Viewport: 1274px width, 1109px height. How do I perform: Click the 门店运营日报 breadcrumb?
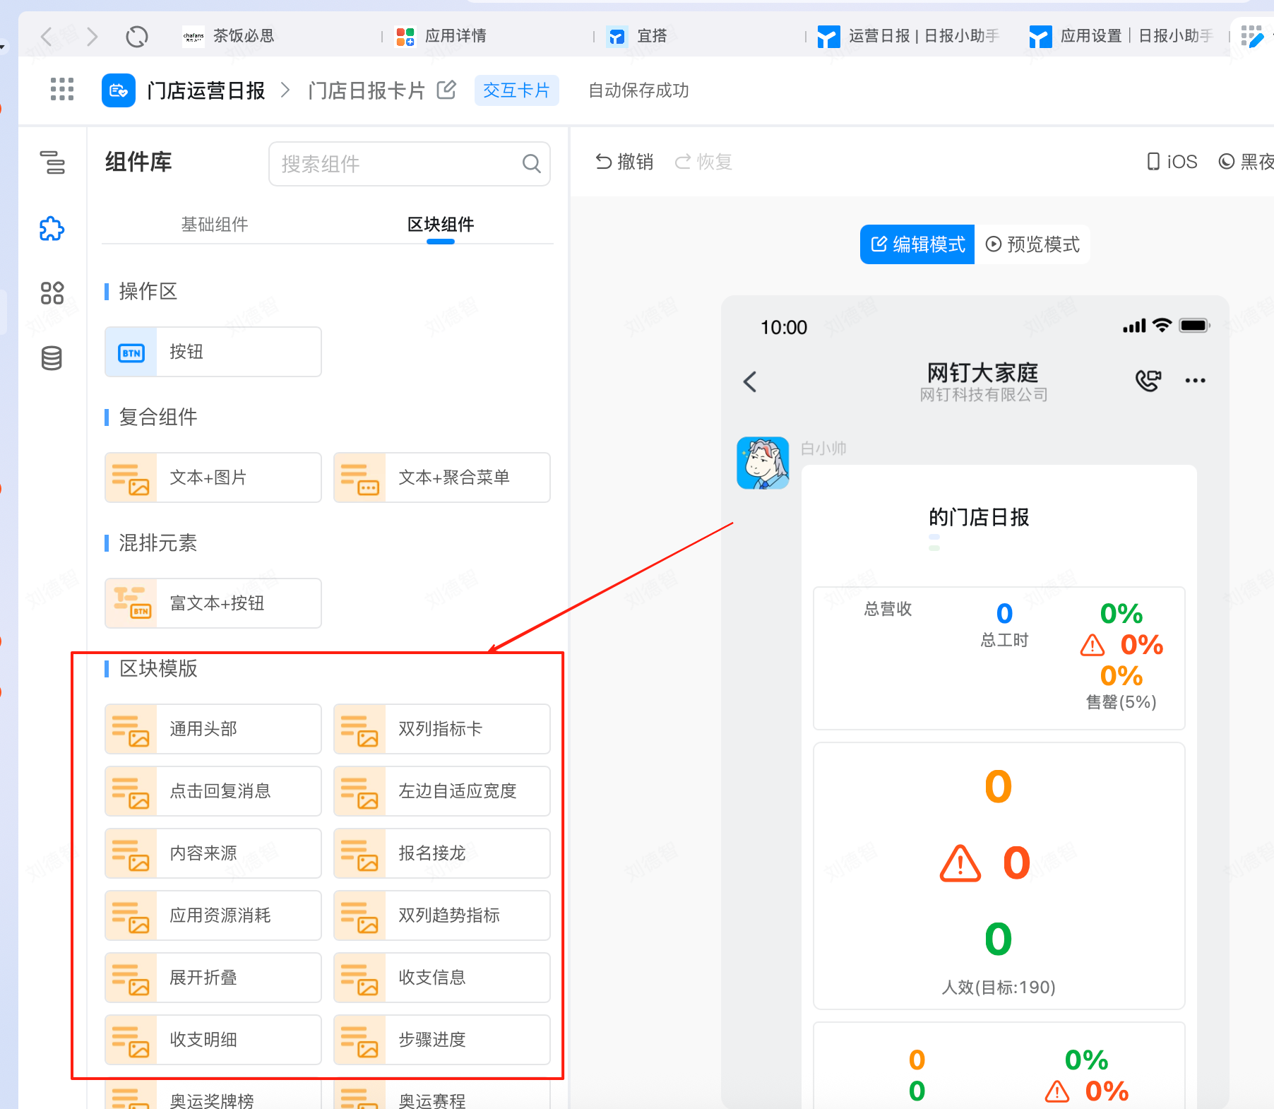tap(206, 90)
